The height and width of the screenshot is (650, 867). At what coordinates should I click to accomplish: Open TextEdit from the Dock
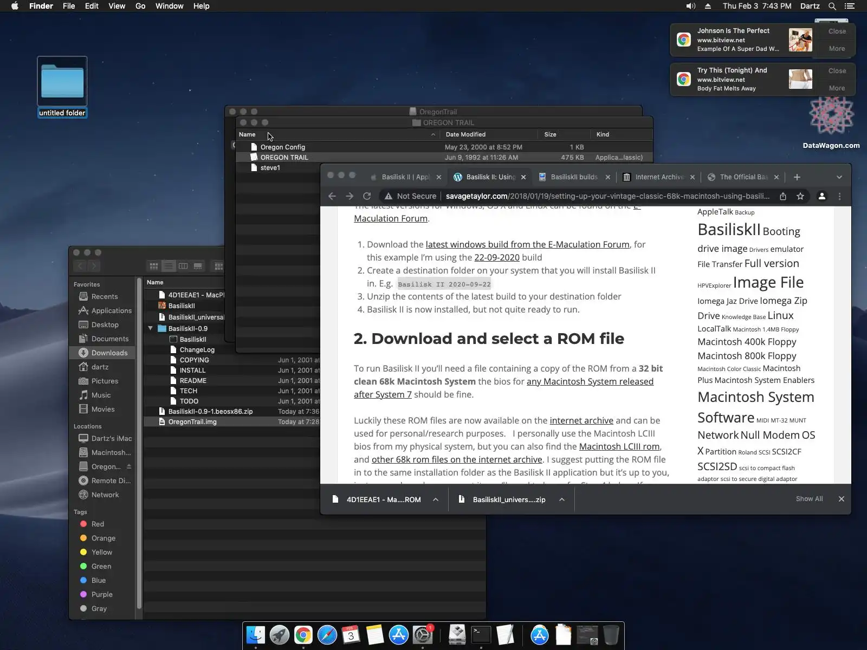505,635
